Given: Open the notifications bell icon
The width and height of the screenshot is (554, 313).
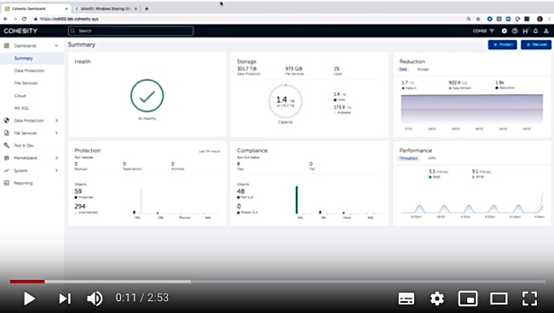Looking at the screenshot, I should click(x=535, y=31).
